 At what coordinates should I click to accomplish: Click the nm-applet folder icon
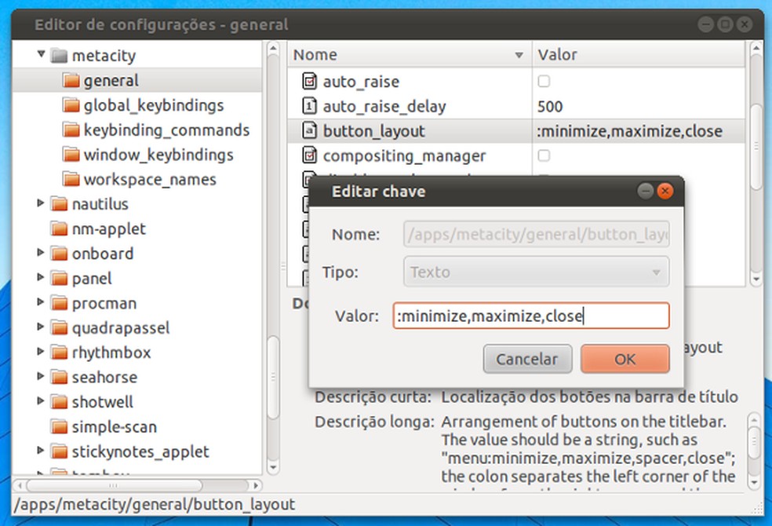coord(59,228)
